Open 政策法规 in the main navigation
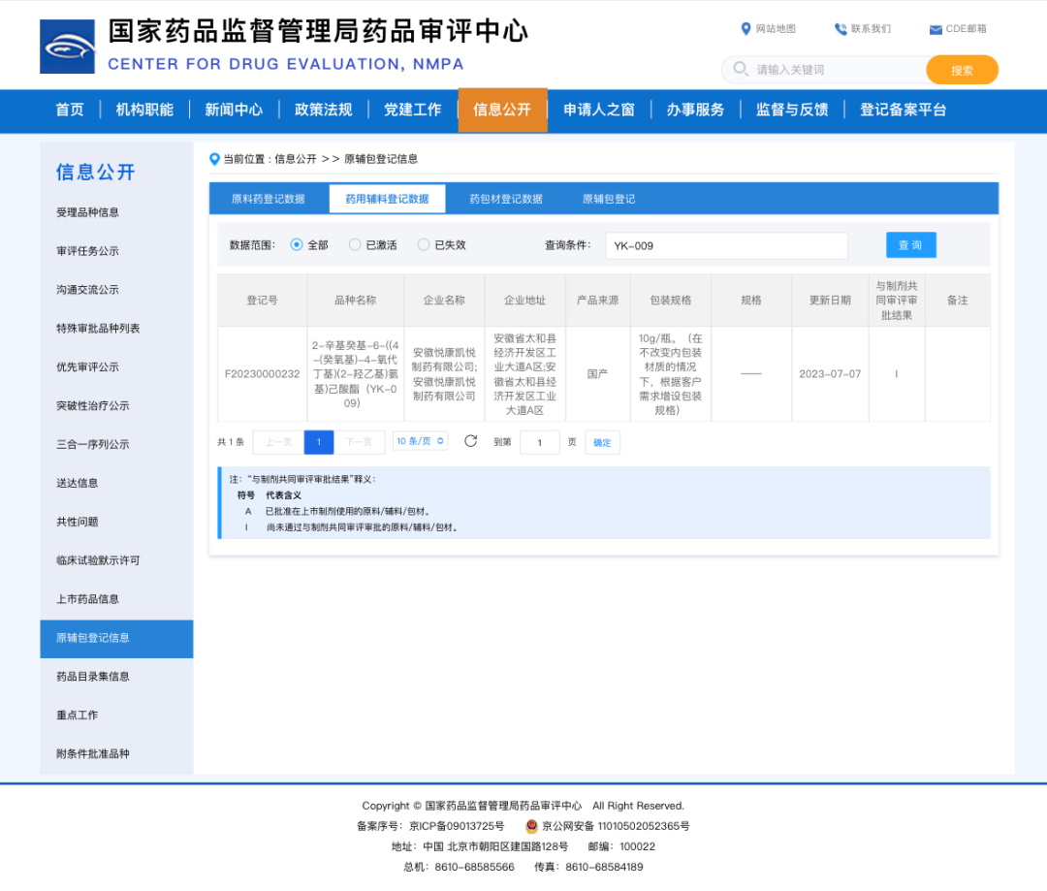Screen dimensions: 1047x891 coord(323,110)
